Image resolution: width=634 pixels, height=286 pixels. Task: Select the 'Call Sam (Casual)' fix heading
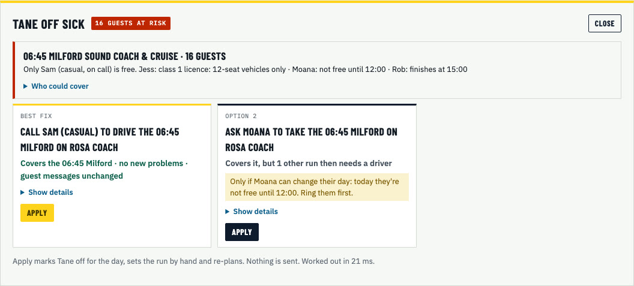tap(100, 139)
